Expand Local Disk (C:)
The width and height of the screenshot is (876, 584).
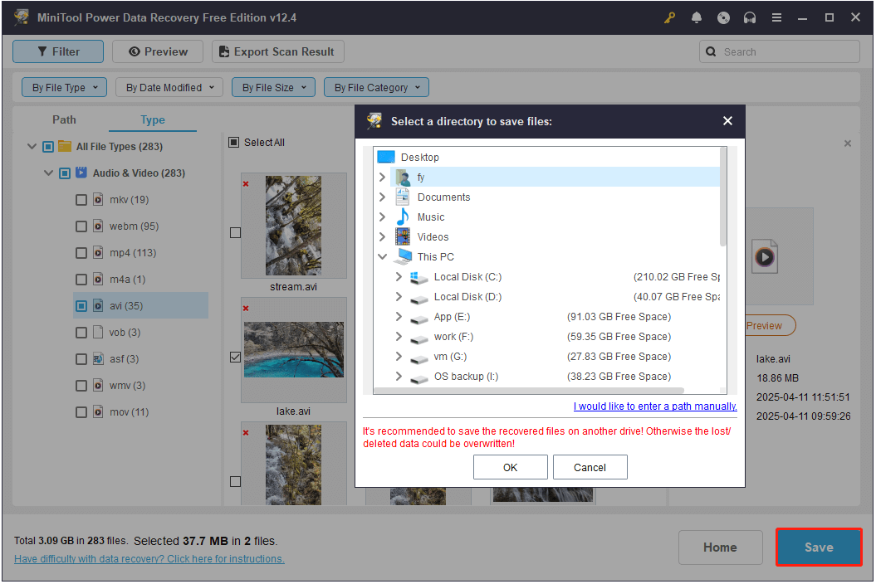pyautogui.click(x=399, y=277)
